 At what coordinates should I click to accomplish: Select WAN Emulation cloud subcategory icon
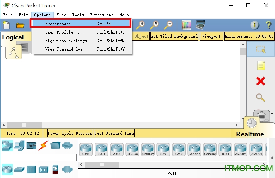67,169
